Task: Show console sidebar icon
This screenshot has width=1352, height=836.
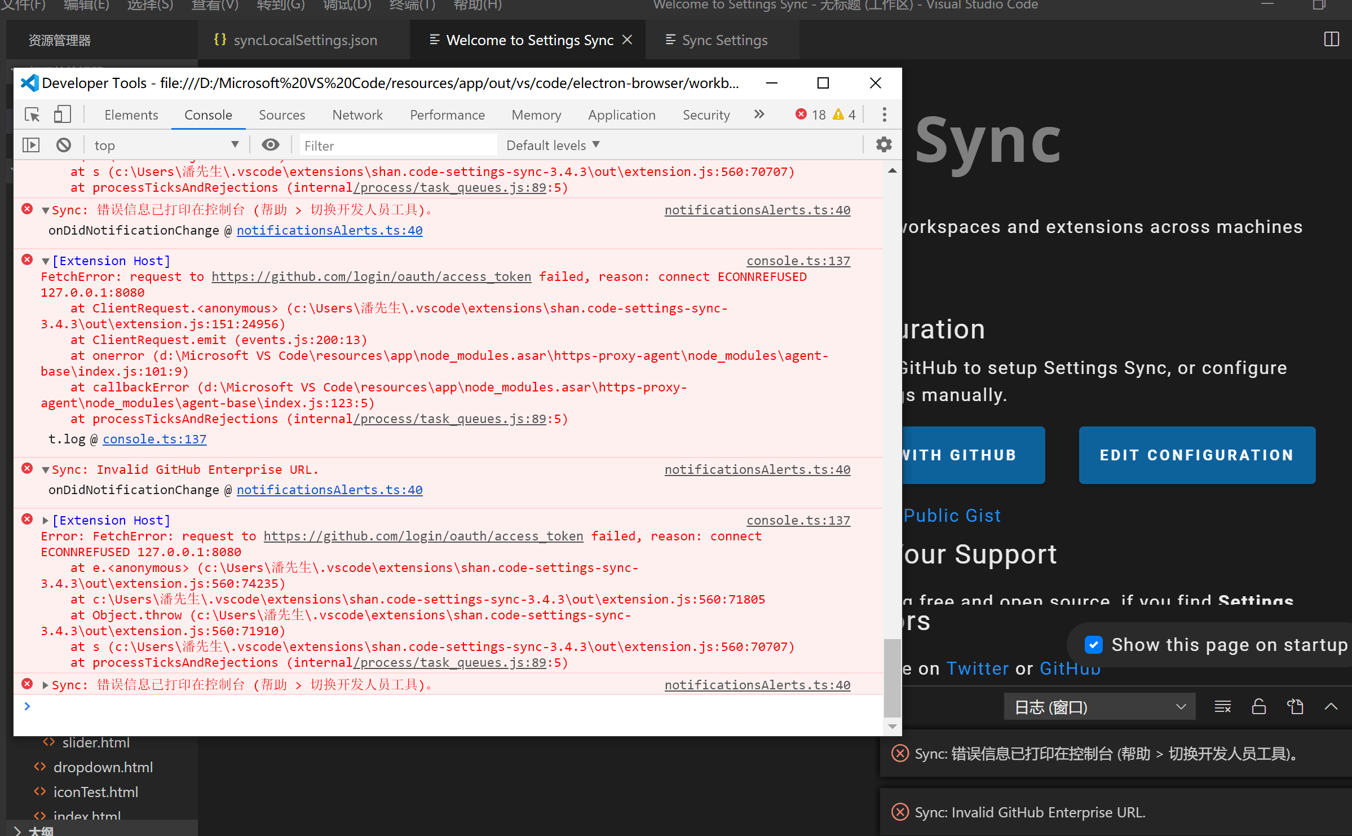Action: coord(31,145)
